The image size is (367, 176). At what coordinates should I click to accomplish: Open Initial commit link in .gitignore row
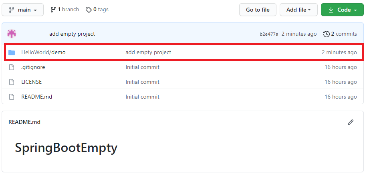(142, 67)
